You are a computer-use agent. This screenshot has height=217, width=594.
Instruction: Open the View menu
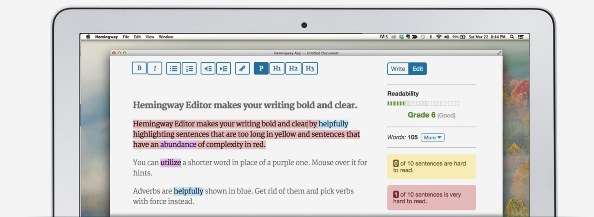point(150,37)
